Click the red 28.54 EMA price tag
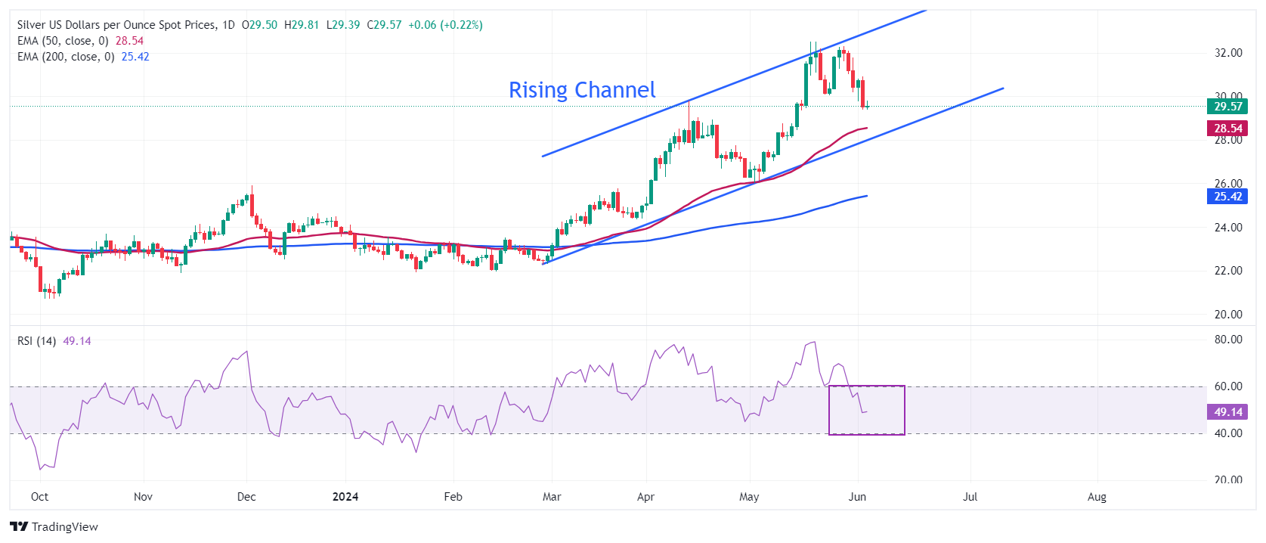 tap(1227, 129)
